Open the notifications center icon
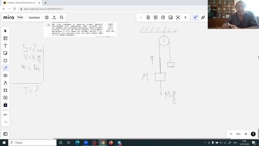 254,142
